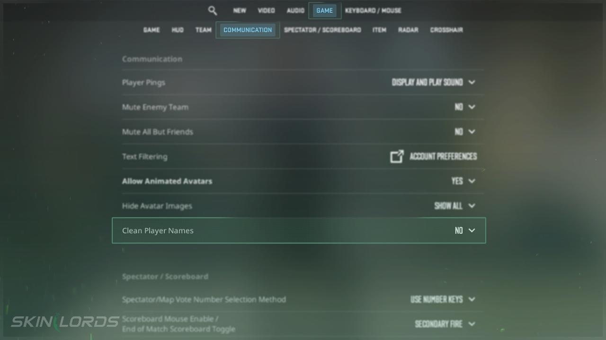Open the Crosshair sub-tab
The height and width of the screenshot is (340, 606).
tap(446, 30)
